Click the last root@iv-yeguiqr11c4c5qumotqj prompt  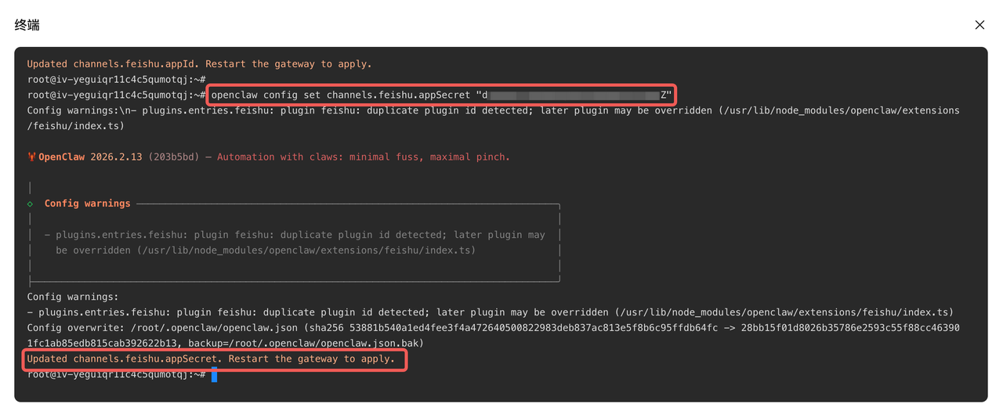117,375
